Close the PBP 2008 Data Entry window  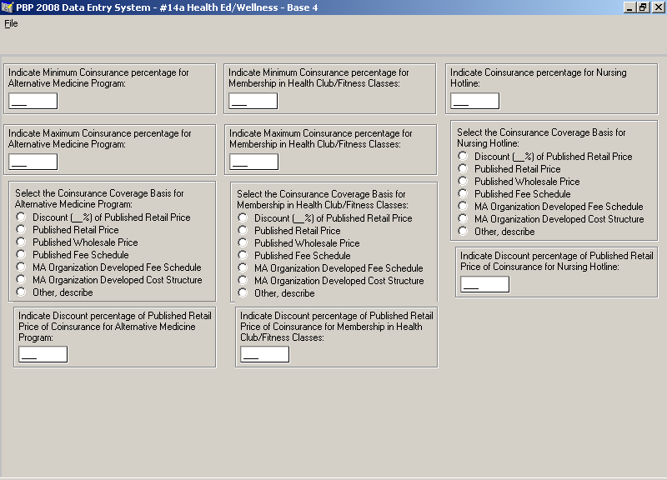coord(657,7)
